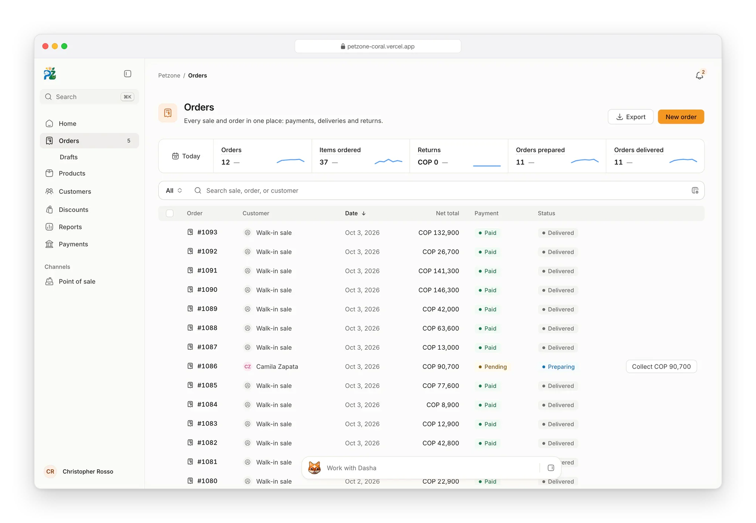
Task: Click the Pending payment badge
Action: click(x=492, y=367)
